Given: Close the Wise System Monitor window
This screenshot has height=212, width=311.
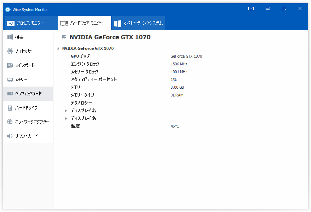Looking at the screenshot, I should click(x=300, y=8).
